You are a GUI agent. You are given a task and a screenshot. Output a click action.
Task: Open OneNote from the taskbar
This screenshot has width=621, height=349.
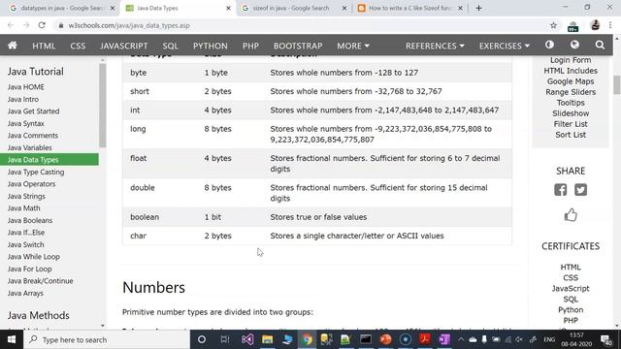(444, 339)
